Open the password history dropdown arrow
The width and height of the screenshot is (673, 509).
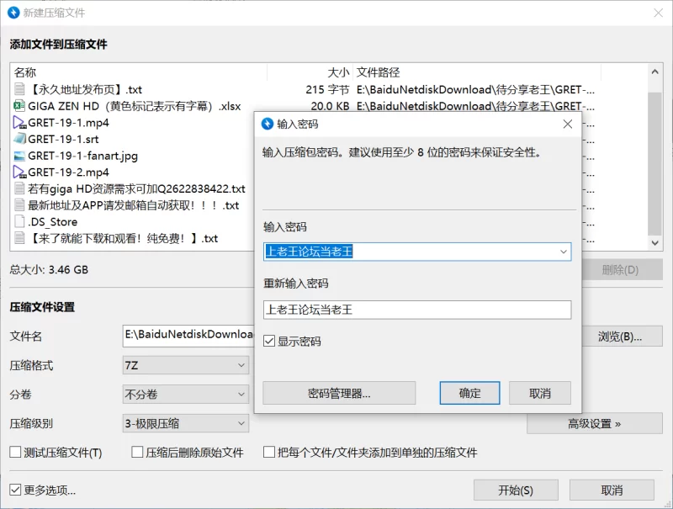564,252
